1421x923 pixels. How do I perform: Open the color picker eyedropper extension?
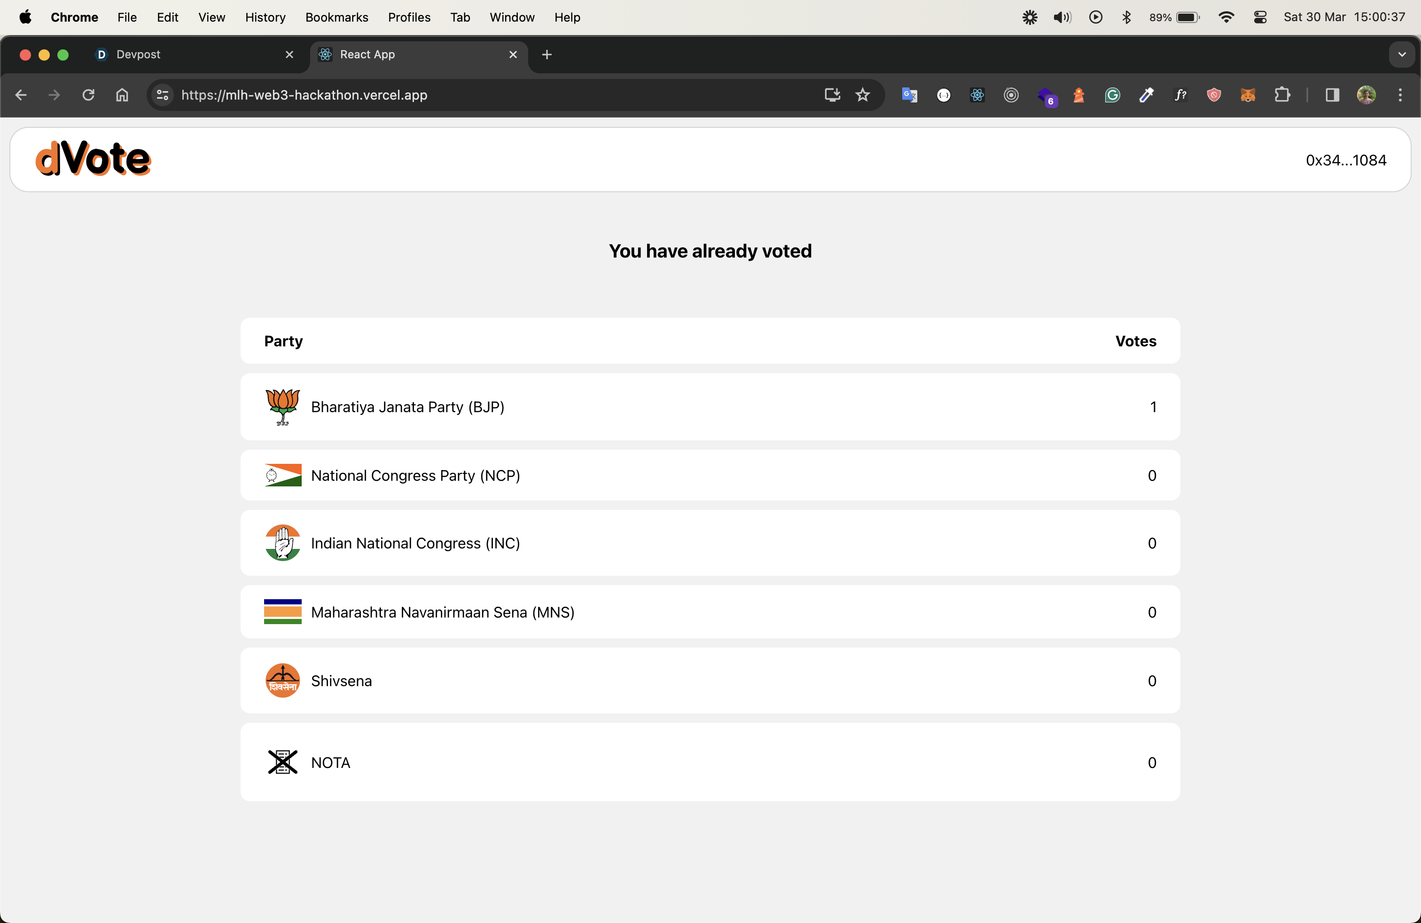pyautogui.click(x=1147, y=95)
